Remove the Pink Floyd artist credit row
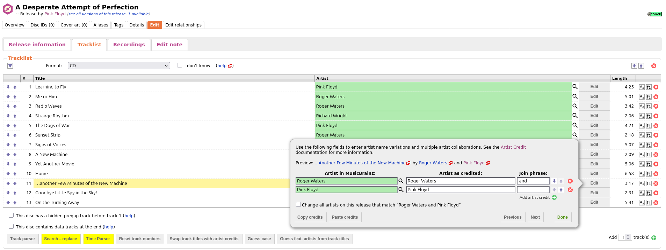The height and width of the screenshot is (250, 666). (570, 190)
